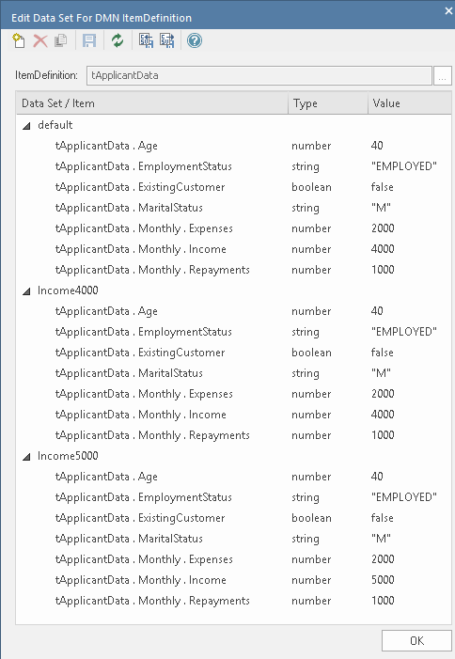Viewport: 455px width, 659px height.
Task: Confirm the dialog with OK
Action: pos(416,640)
